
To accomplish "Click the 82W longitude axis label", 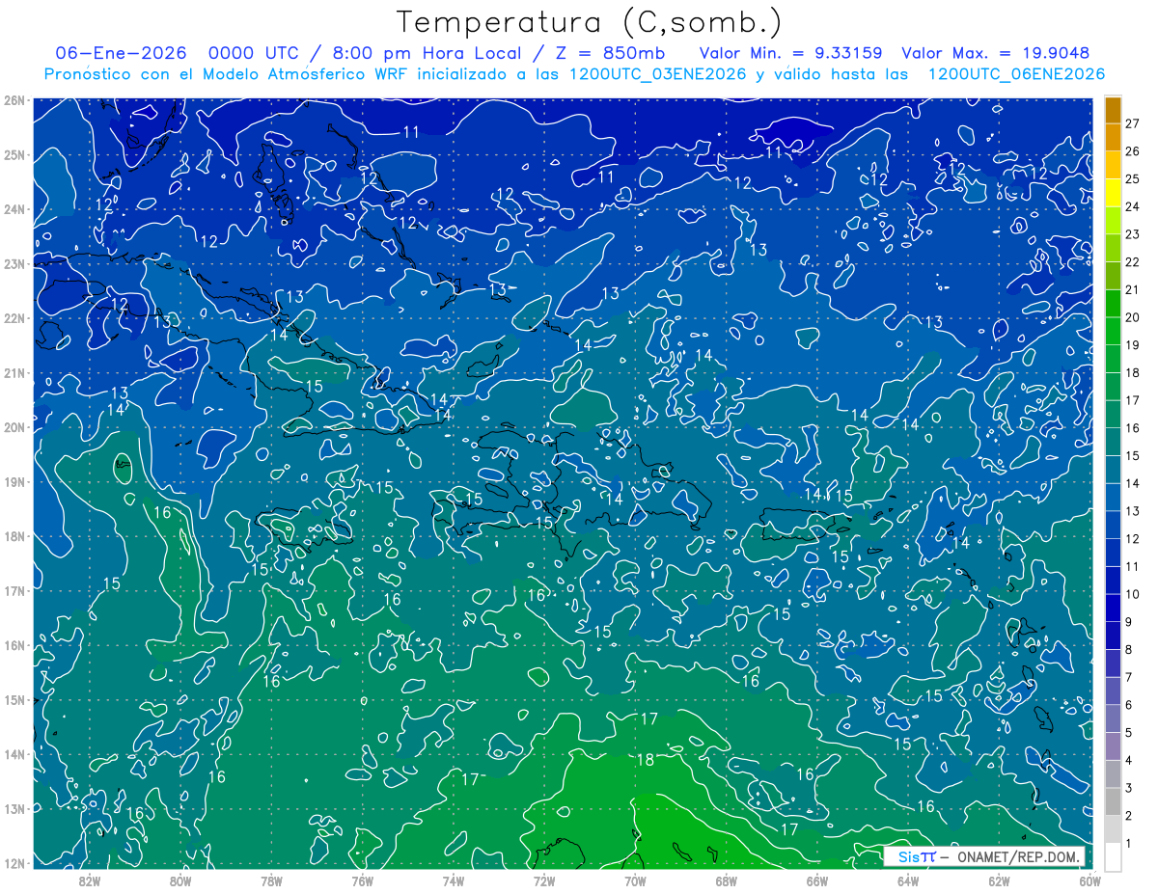I will click(89, 880).
